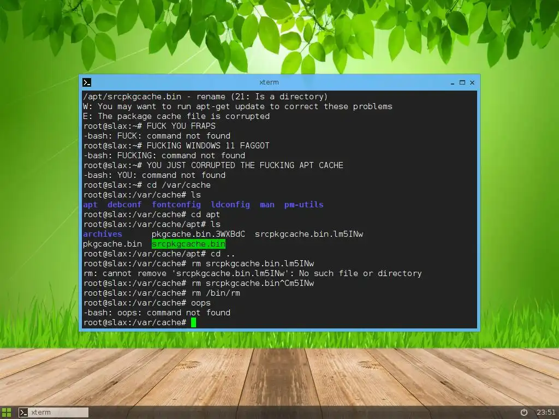Click the 'debconf' directory name
559x419 pixels.
coord(124,205)
